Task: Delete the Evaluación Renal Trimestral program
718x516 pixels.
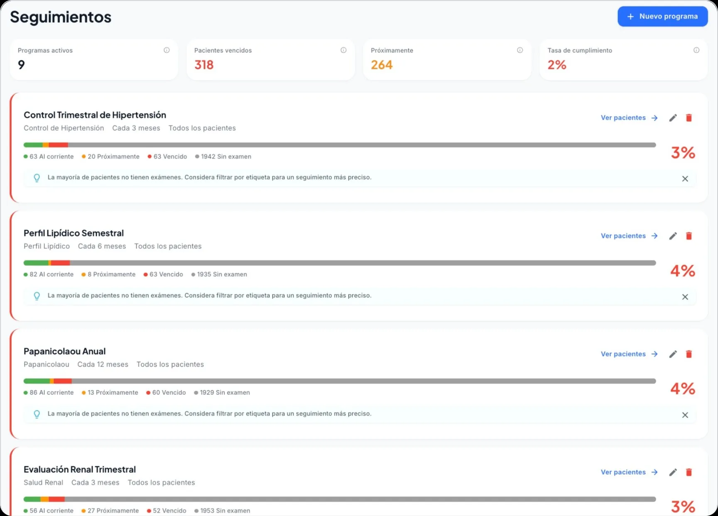Action: pos(689,472)
